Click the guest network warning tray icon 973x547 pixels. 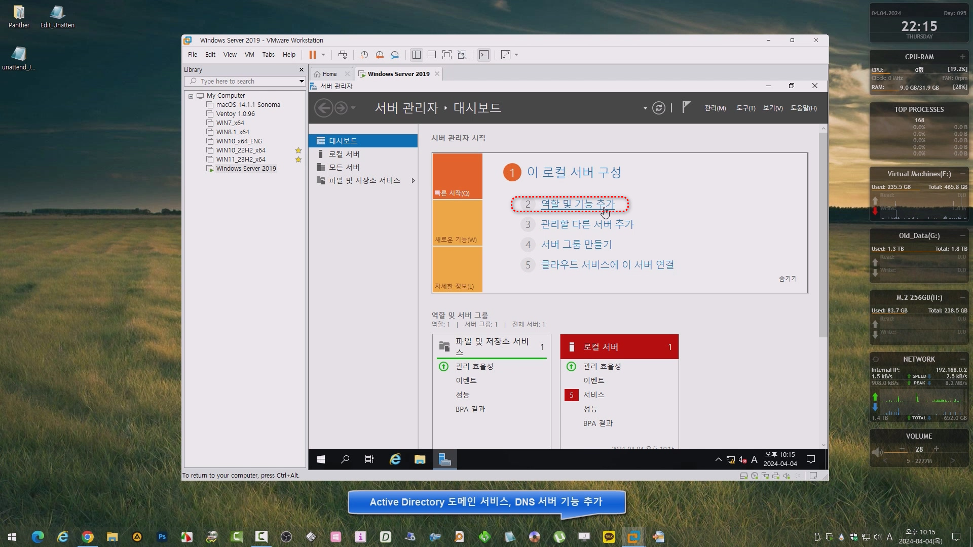click(731, 460)
